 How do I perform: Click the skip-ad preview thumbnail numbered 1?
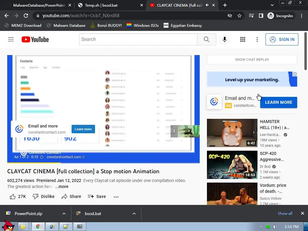coord(185,131)
